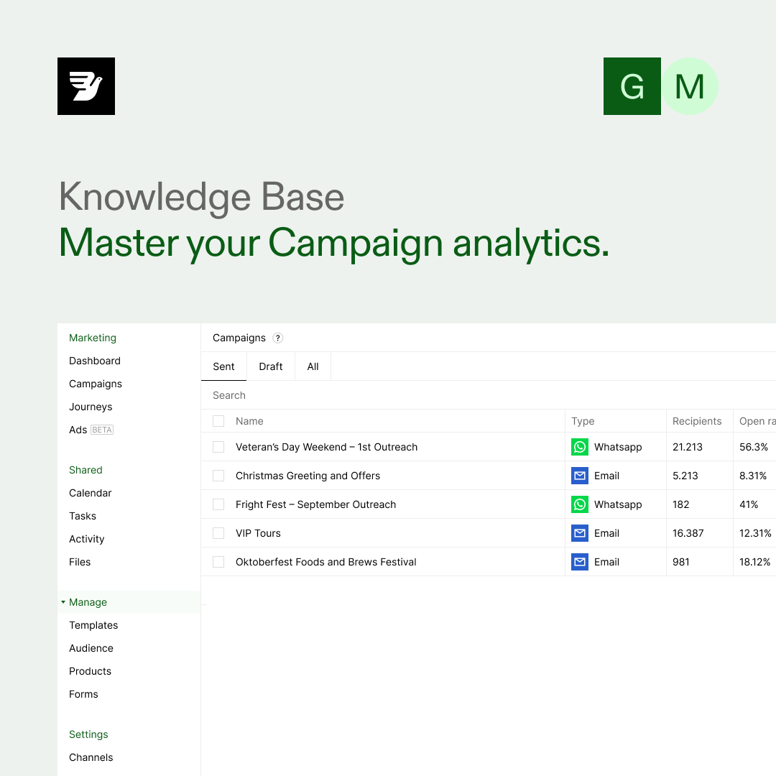The image size is (776, 776).
Task: Open Channels under Settings
Action: (x=91, y=757)
